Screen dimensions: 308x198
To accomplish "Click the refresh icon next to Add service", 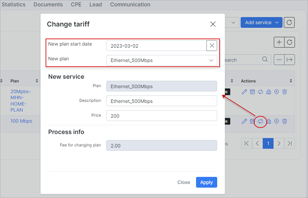I will click(289, 22).
